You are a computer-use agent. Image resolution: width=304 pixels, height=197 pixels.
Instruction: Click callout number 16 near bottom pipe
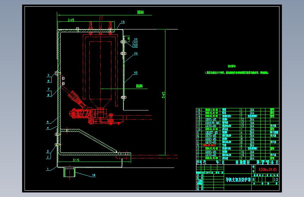click(x=94, y=175)
